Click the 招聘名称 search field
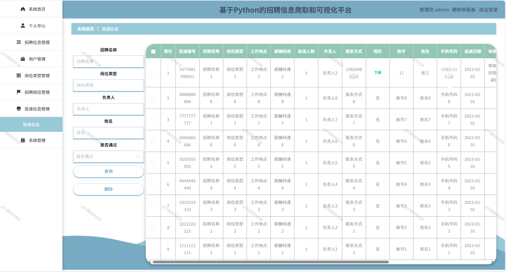The height and width of the screenshot is (272, 506). click(x=108, y=62)
